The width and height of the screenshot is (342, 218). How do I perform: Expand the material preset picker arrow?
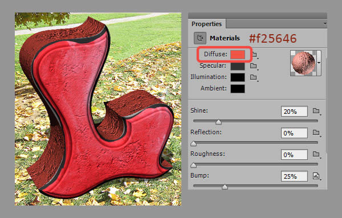319,63
